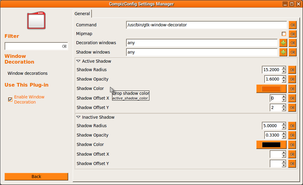Click the Active Shadow Radius value field
Viewport: 303px width, 185px height.
tap(272, 70)
